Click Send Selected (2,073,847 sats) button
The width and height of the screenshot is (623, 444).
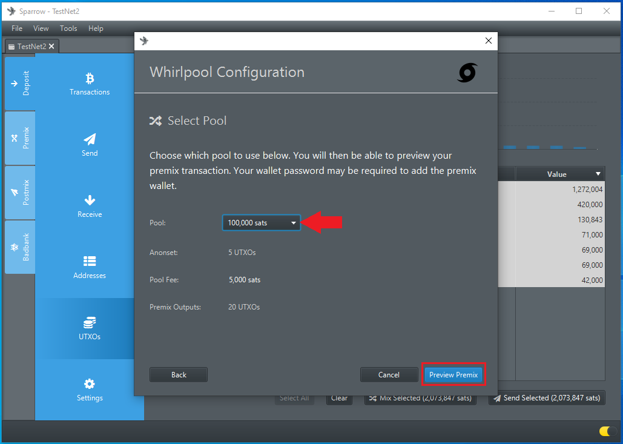click(x=547, y=398)
